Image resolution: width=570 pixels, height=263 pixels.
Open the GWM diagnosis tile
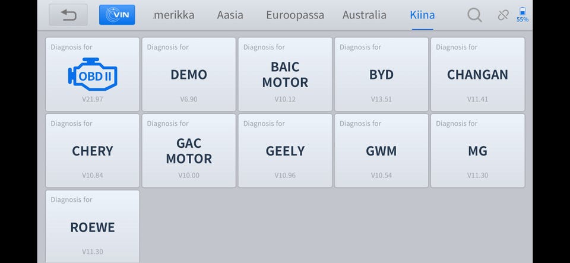[x=381, y=151]
